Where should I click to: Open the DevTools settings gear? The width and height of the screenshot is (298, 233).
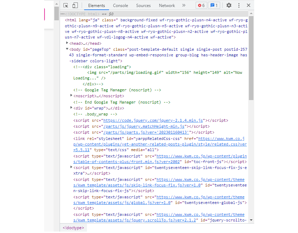click(229, 5)
